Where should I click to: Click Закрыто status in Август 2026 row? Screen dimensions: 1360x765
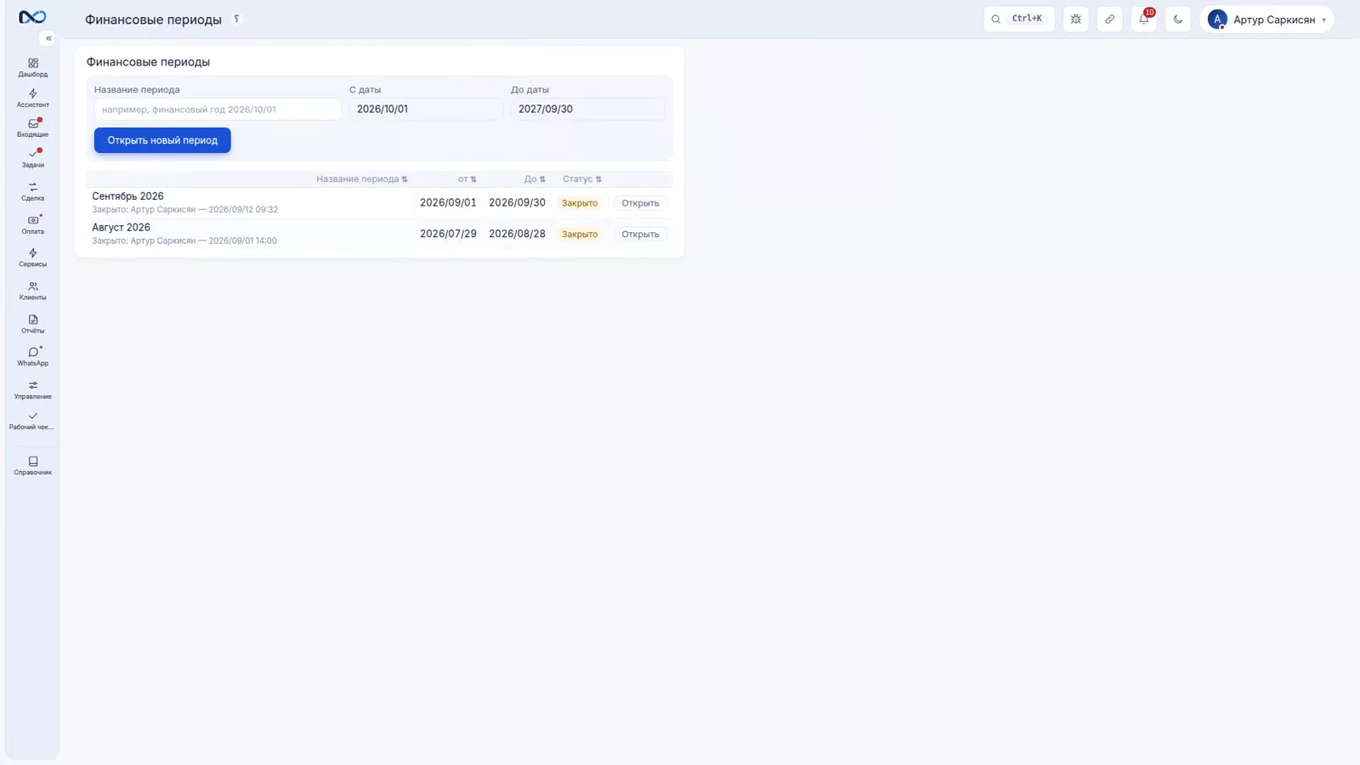(580, 234)
